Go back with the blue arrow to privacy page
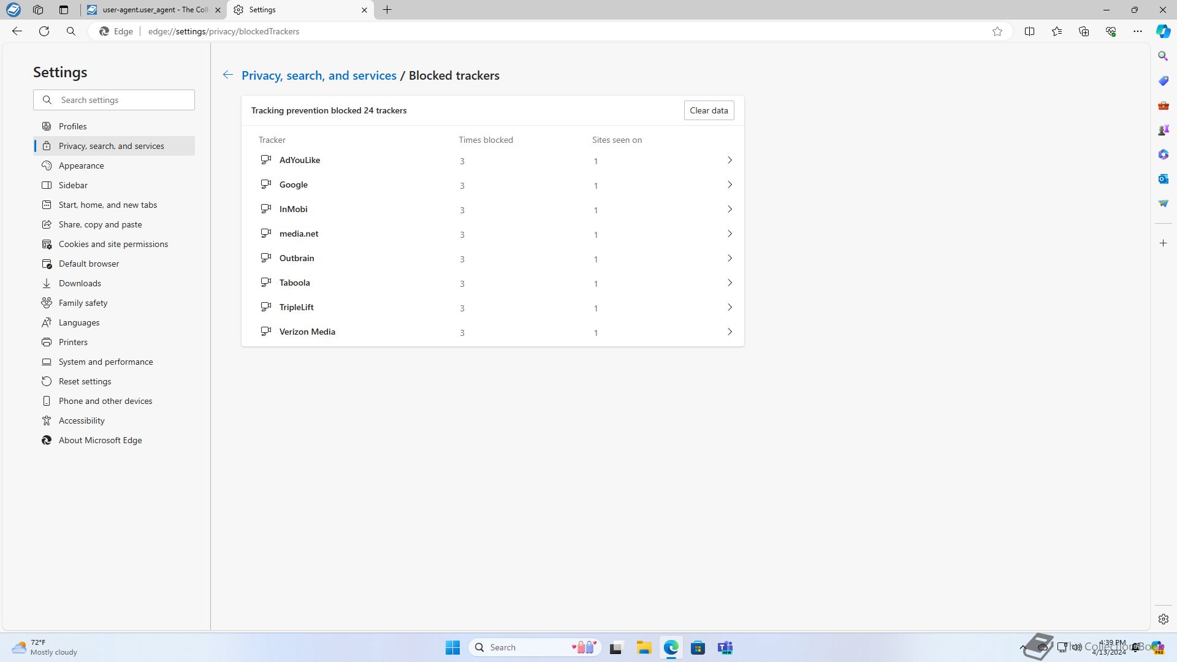This screenshot has width=1177, height=662. [x=228, y=75]
